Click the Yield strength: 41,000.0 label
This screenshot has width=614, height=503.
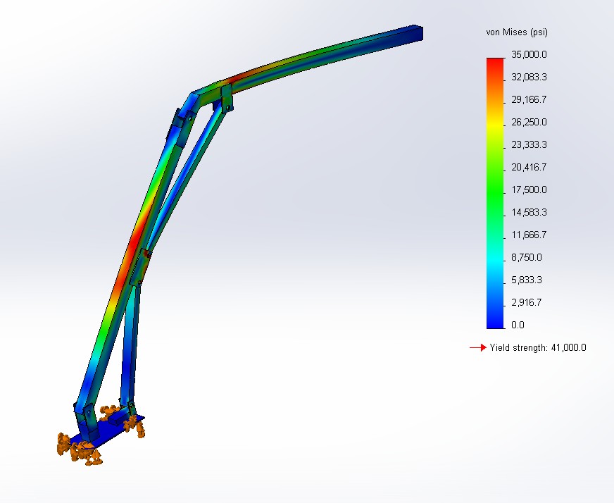click(538, 347)
